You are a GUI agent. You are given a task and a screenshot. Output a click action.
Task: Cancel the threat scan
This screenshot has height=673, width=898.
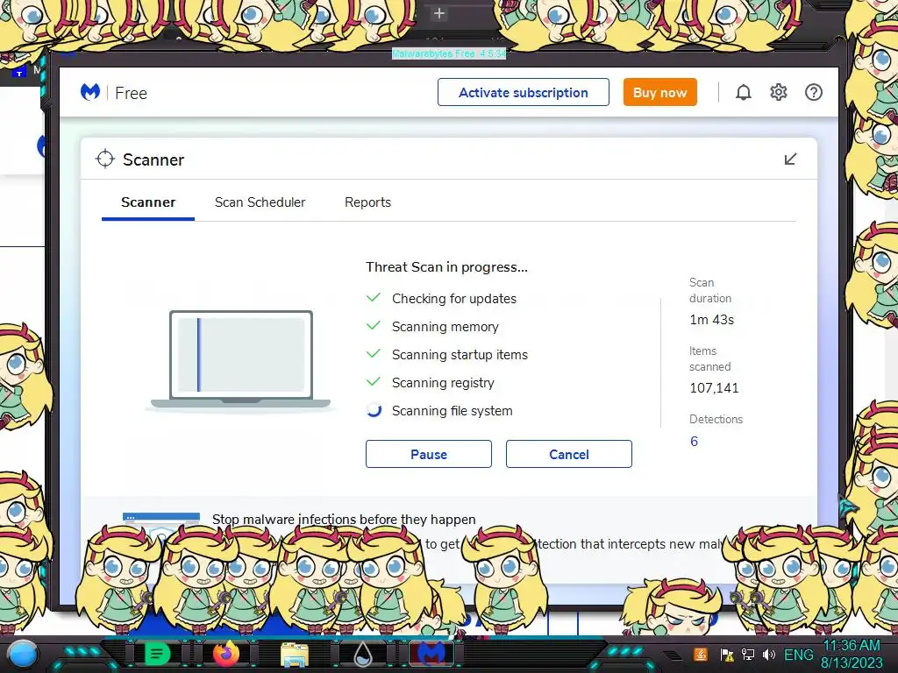pyautogui.click(x=568, y=454)
